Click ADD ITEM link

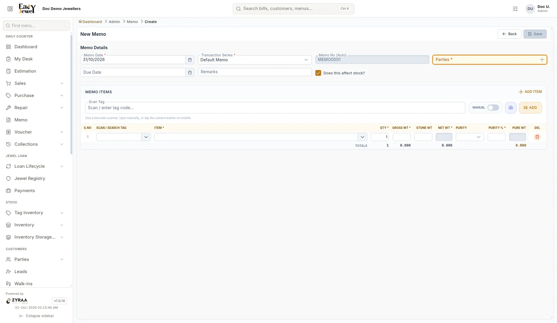(x=530, y=92)
